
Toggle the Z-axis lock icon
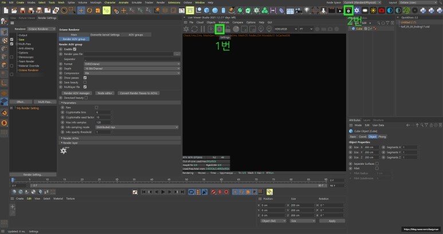pyautogui.click(x=148, y=10)
